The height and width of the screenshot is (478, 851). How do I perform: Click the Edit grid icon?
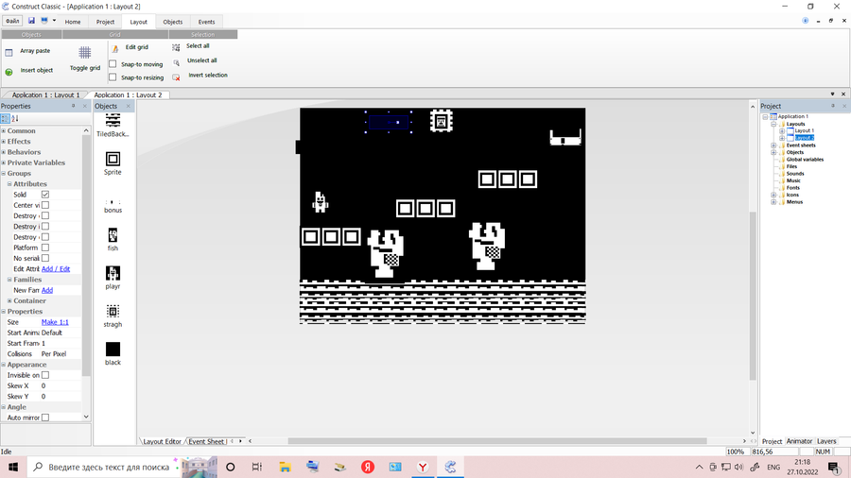coord(115,49)
